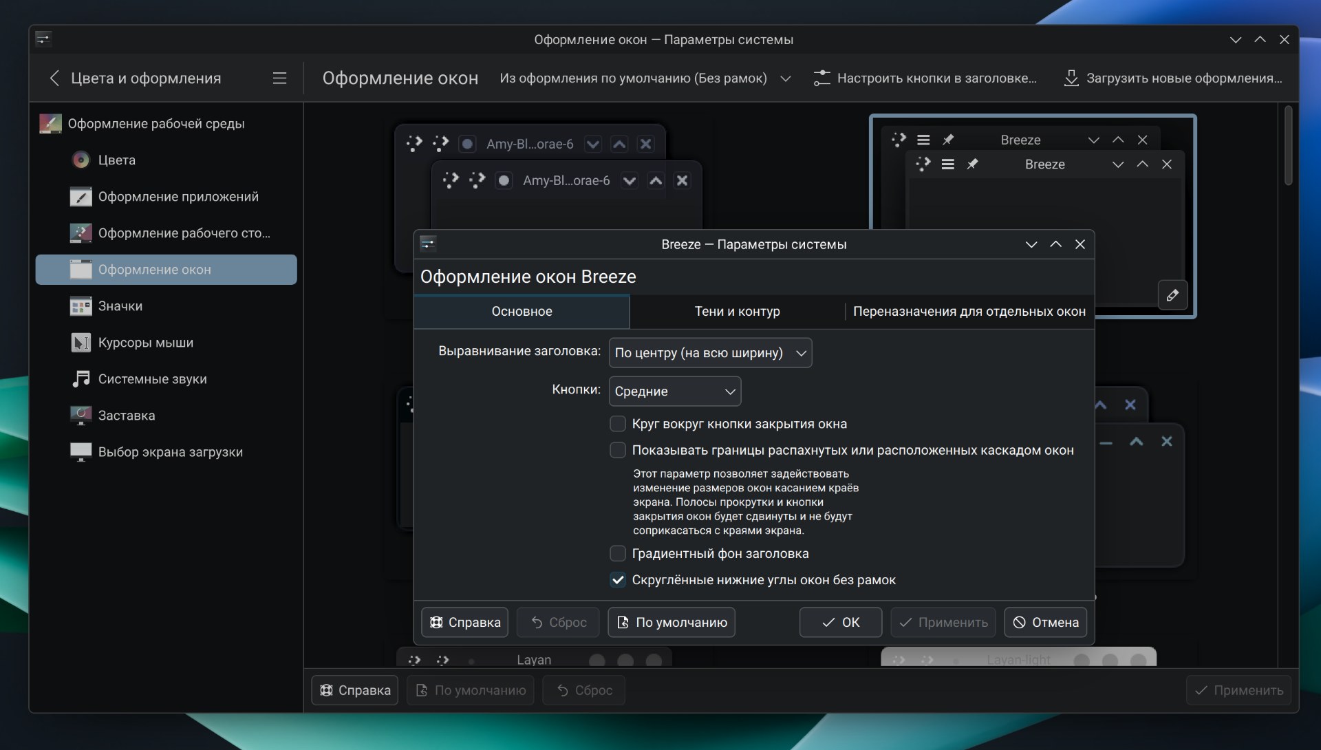This screenshot has height=750, width=1321.
Task: Uncheck Скруглённые нижние углы окон без рамок
Action: (x=618, y=580)
